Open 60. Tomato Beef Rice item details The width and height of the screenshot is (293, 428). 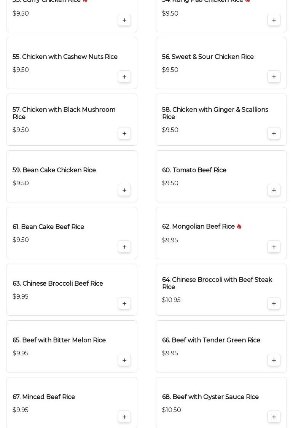[194, 170]
